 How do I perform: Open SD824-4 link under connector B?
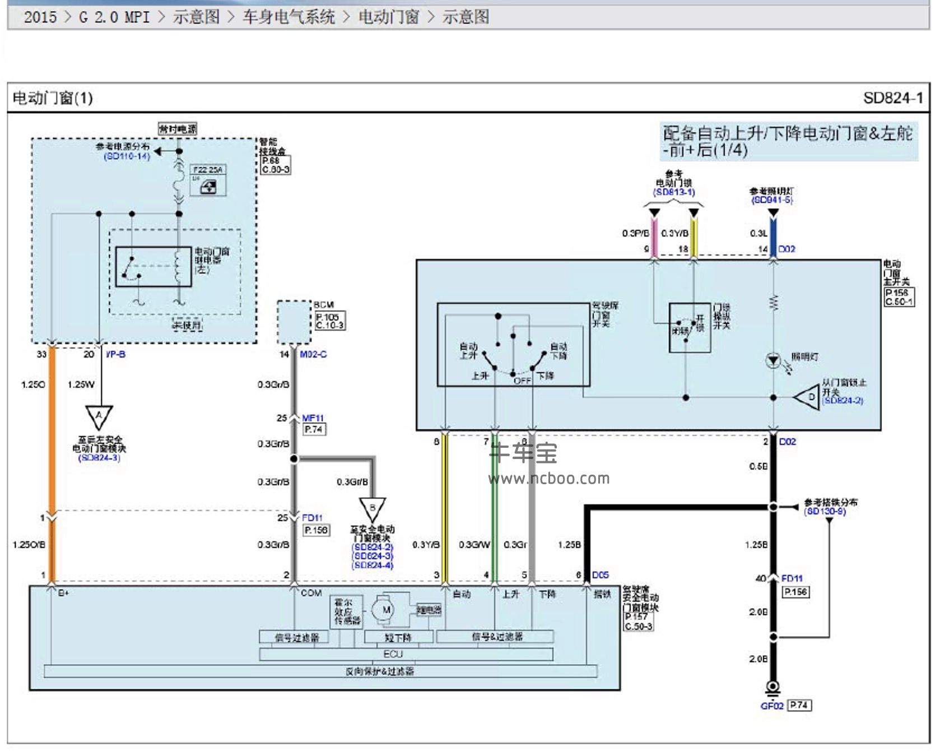(373, 565)
